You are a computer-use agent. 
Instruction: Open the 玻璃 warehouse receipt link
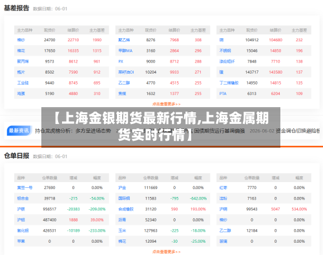[223, 241]
